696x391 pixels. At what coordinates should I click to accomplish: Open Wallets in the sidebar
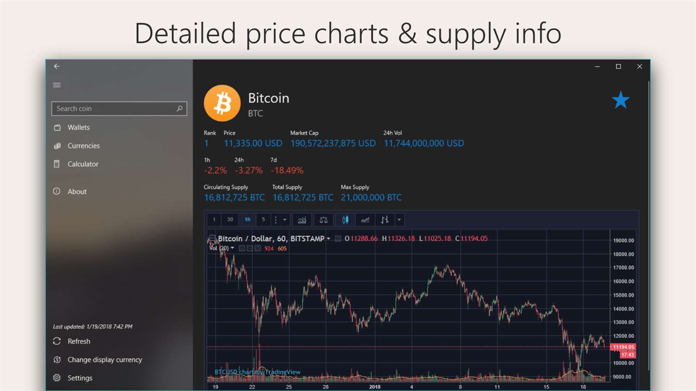[78, 127]
